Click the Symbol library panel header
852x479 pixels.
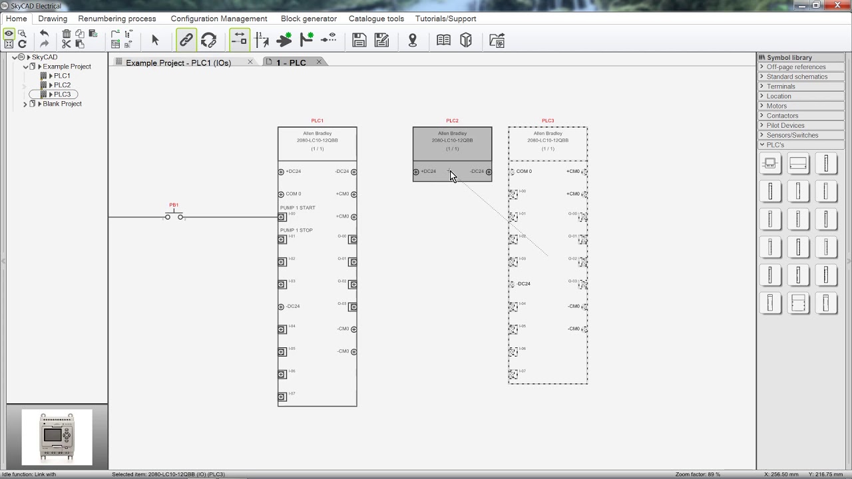(802, 57)
